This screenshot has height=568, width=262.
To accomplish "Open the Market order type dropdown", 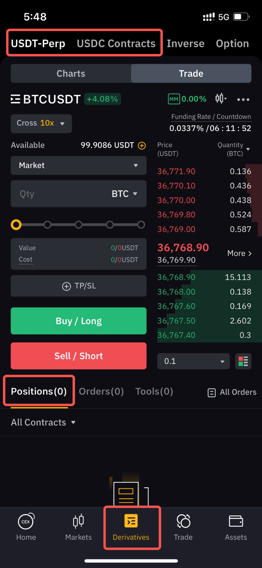I will pyautogui.click(x=79, y=165).
